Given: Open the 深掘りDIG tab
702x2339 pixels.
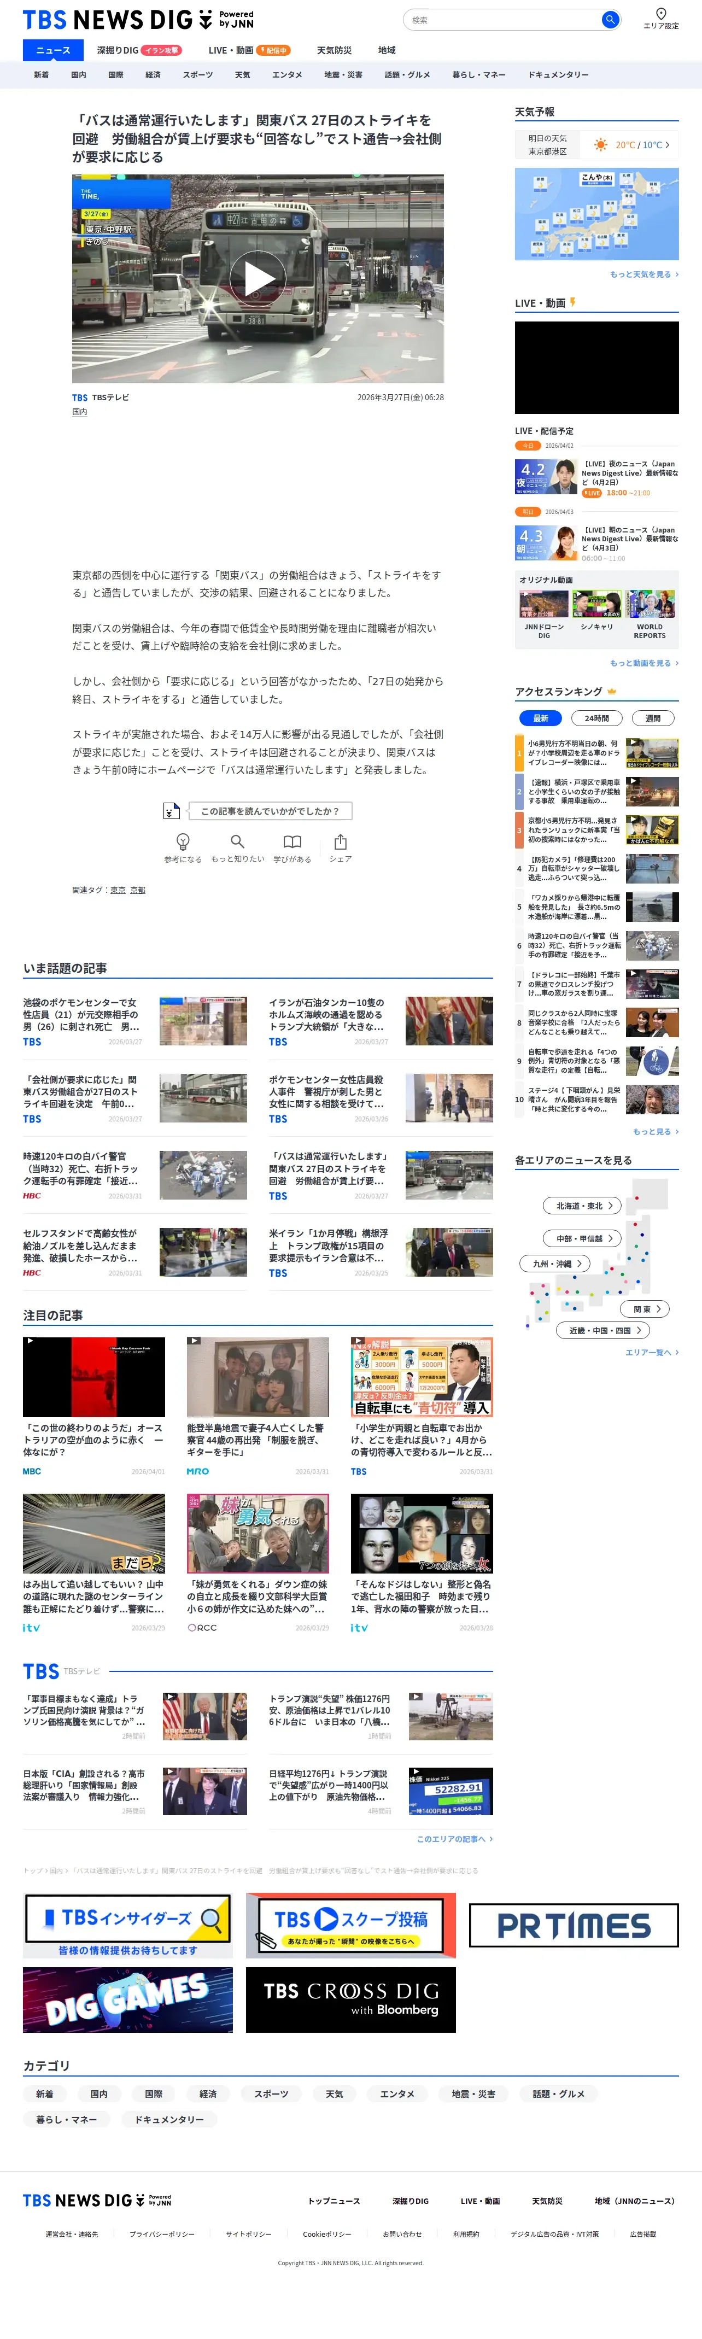Looking at the screenshot, I should (138, 50).
